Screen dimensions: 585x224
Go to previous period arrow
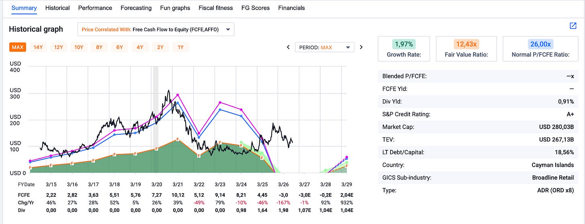click(x=288, y=47)
